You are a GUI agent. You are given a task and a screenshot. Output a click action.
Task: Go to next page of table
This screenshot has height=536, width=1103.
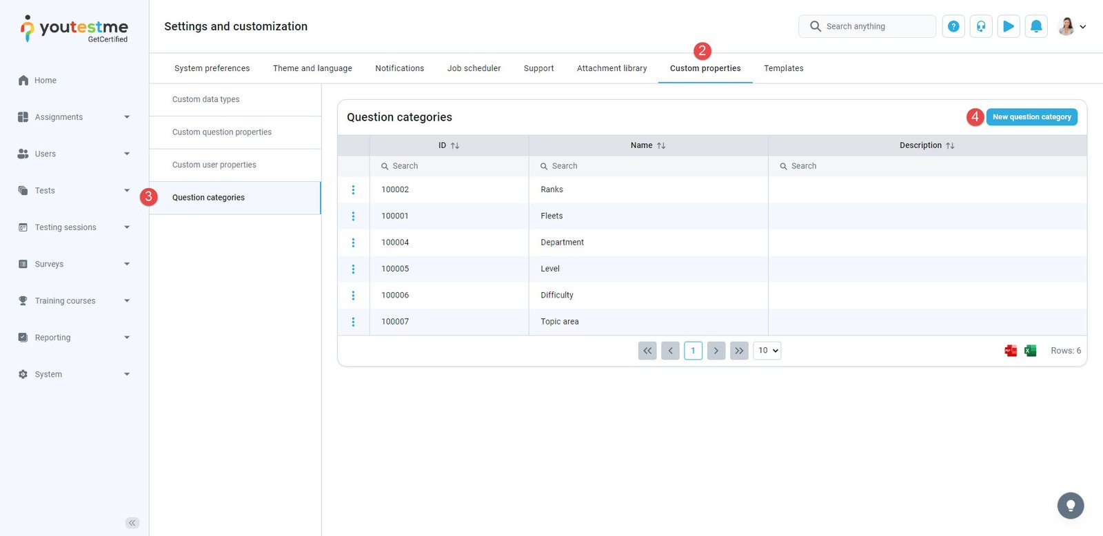pyautogui.click(x=716, y=351)
